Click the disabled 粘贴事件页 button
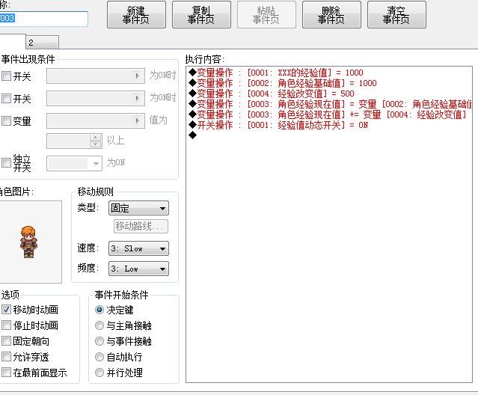 pyautogui.click(x=266, y=15)
